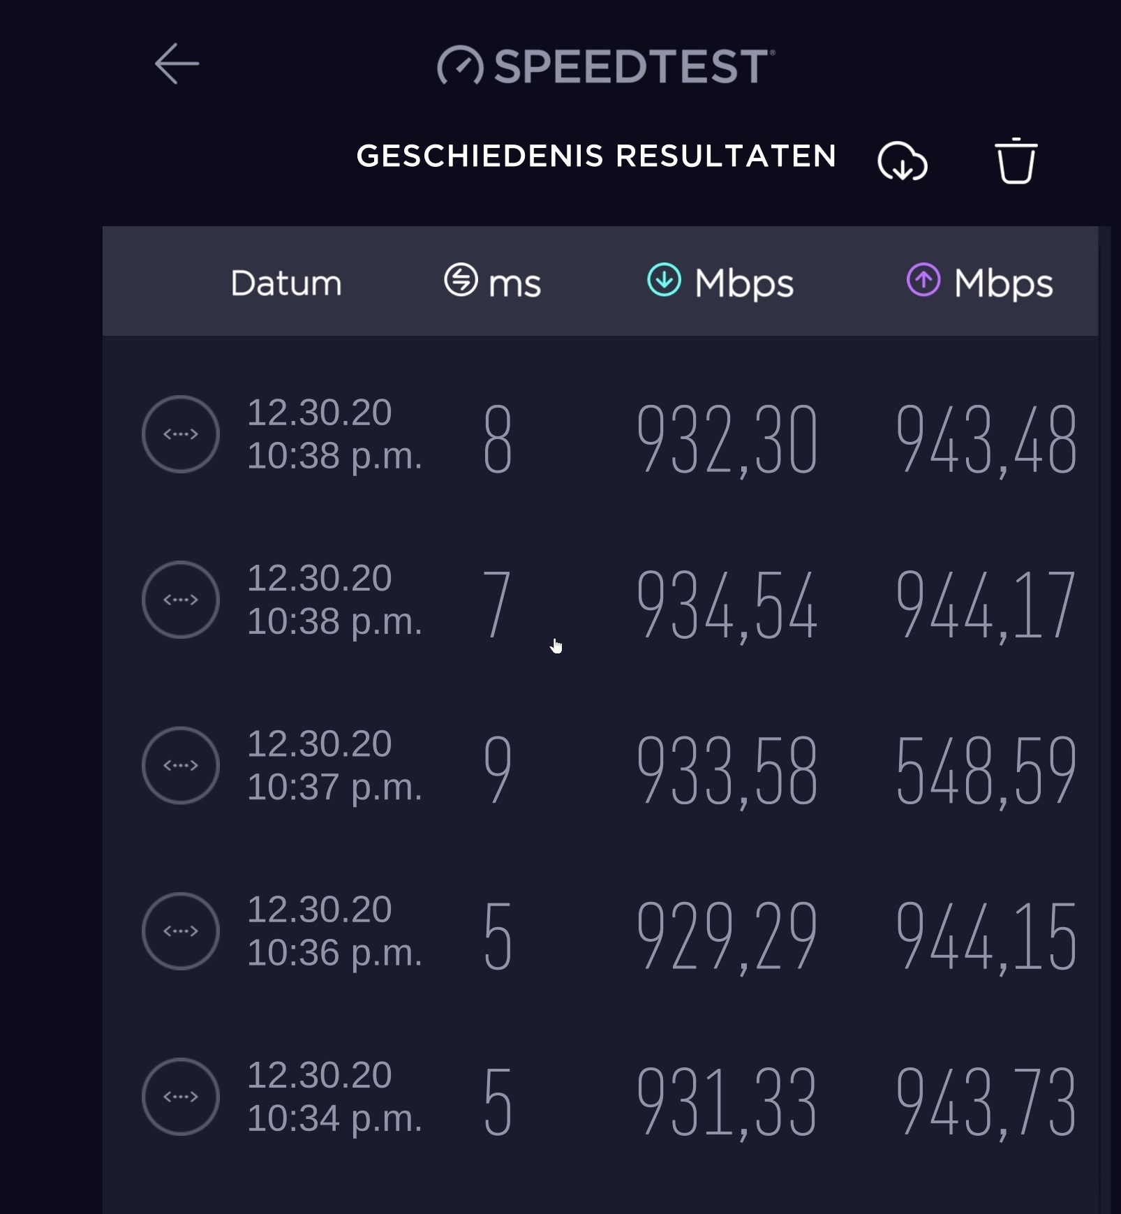
Task: Export results with the cloud download icon
Action: [x=902, y=161]
